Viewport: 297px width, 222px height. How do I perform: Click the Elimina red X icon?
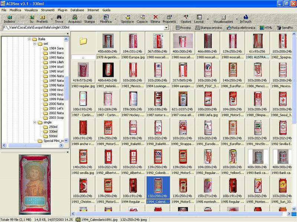point(155,19)
